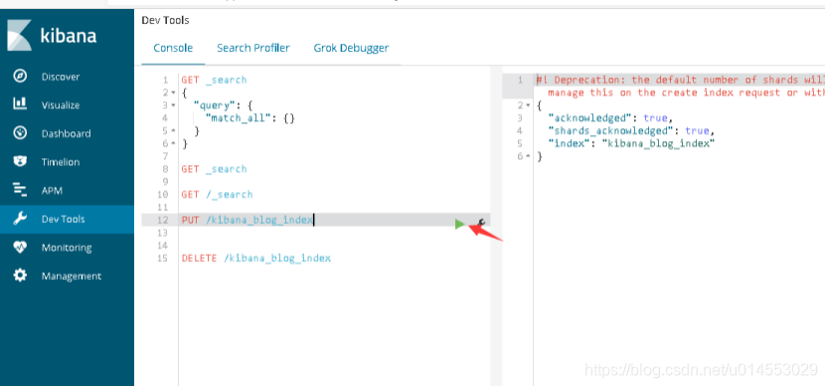Open Discover via its compass icon

tap(20, 76)
